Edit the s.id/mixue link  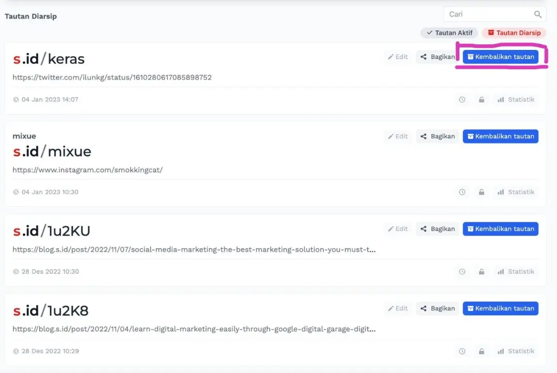coord(398,136)
